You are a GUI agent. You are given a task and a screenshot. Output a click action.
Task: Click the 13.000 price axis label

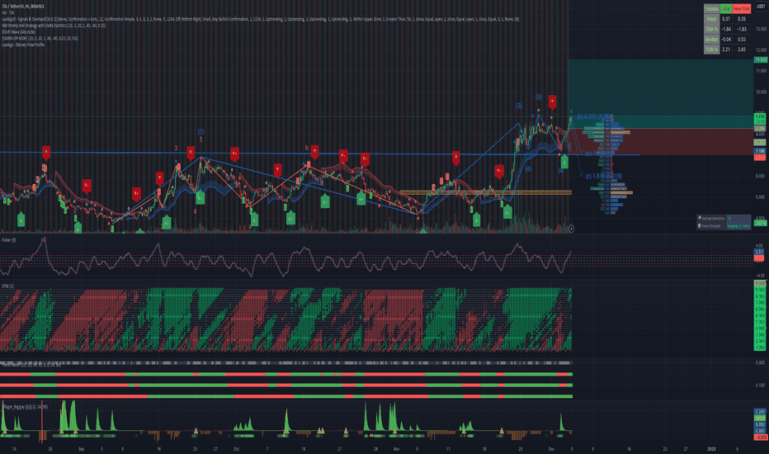(x=761, y=29)
